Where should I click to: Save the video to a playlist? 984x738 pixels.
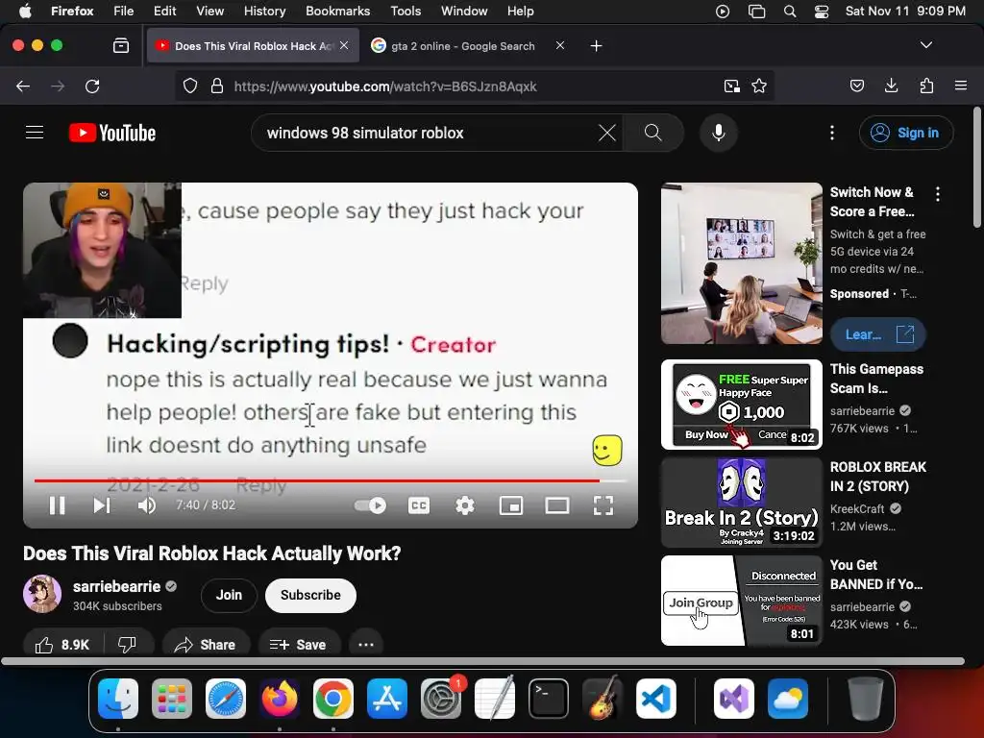(299, 645)
